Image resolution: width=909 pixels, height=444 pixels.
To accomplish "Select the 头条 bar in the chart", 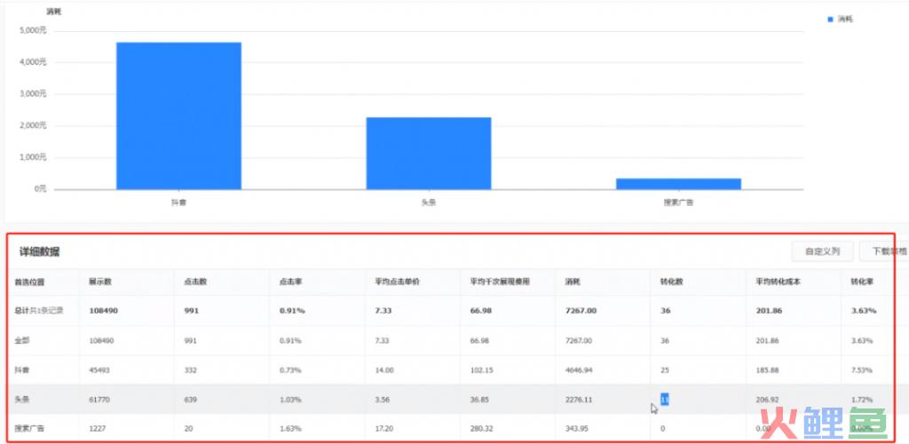I will [x=429, y=154].
